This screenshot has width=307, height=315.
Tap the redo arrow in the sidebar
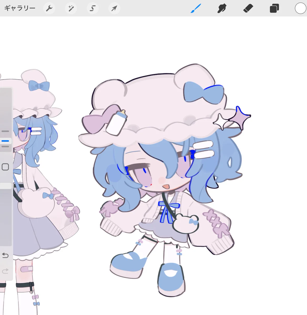click(5, 271)
